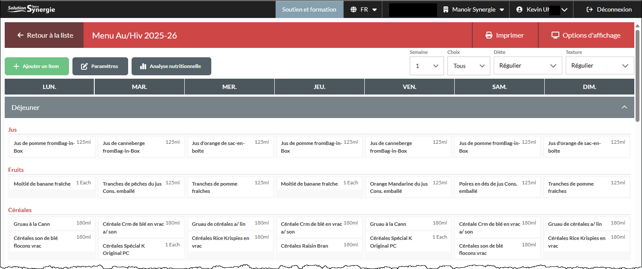Click the pencil icon on Paramètres
Image resolution: width=642 pixels, height=269 pixels.
tap(84, 66)
